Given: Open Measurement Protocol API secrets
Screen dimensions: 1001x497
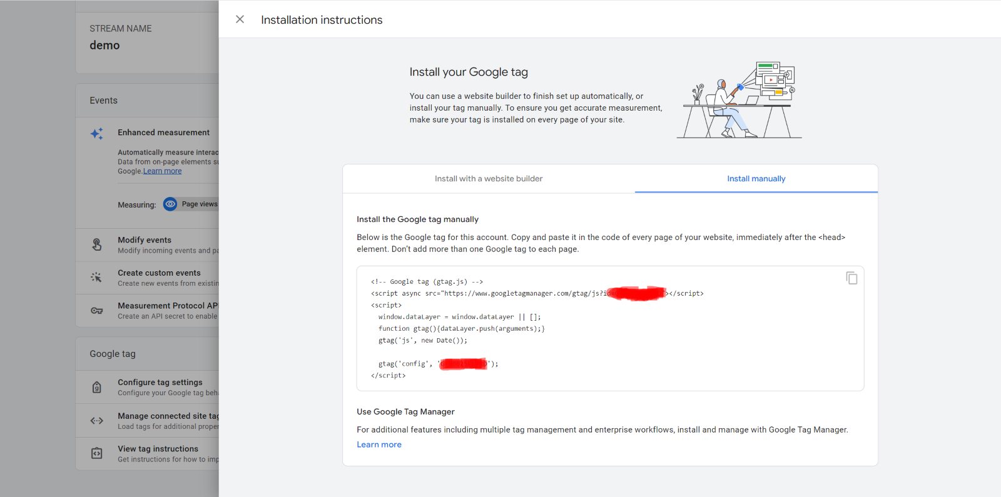Looking at the screenshot, I should coord(148,311).
